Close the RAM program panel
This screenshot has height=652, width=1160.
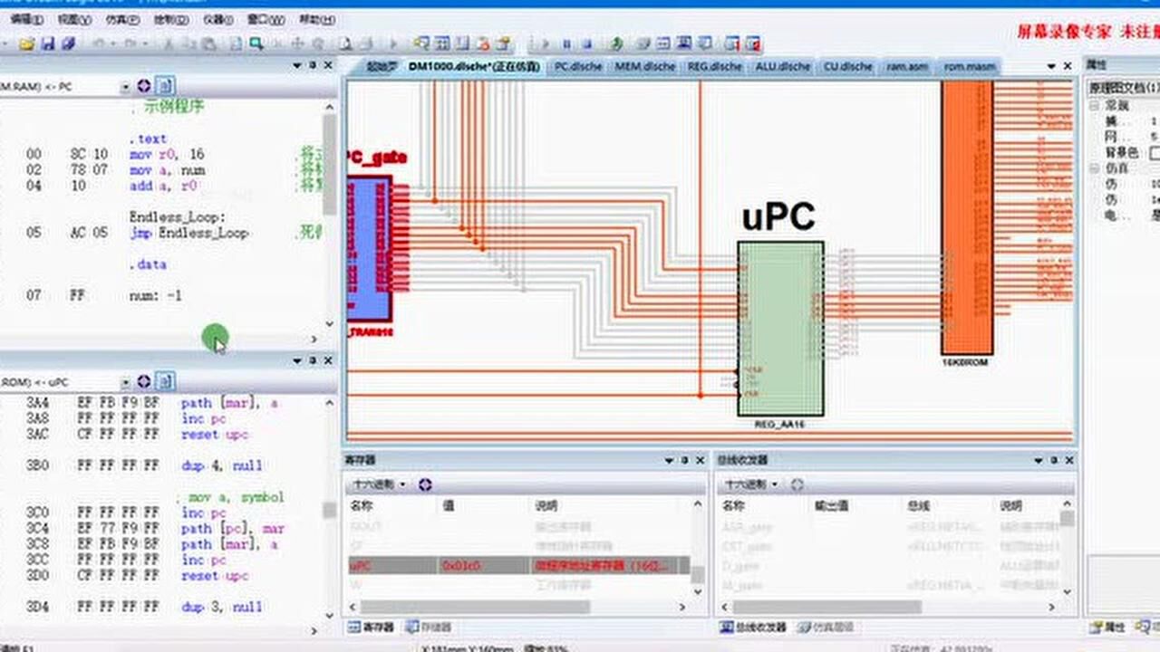point(328,65)
